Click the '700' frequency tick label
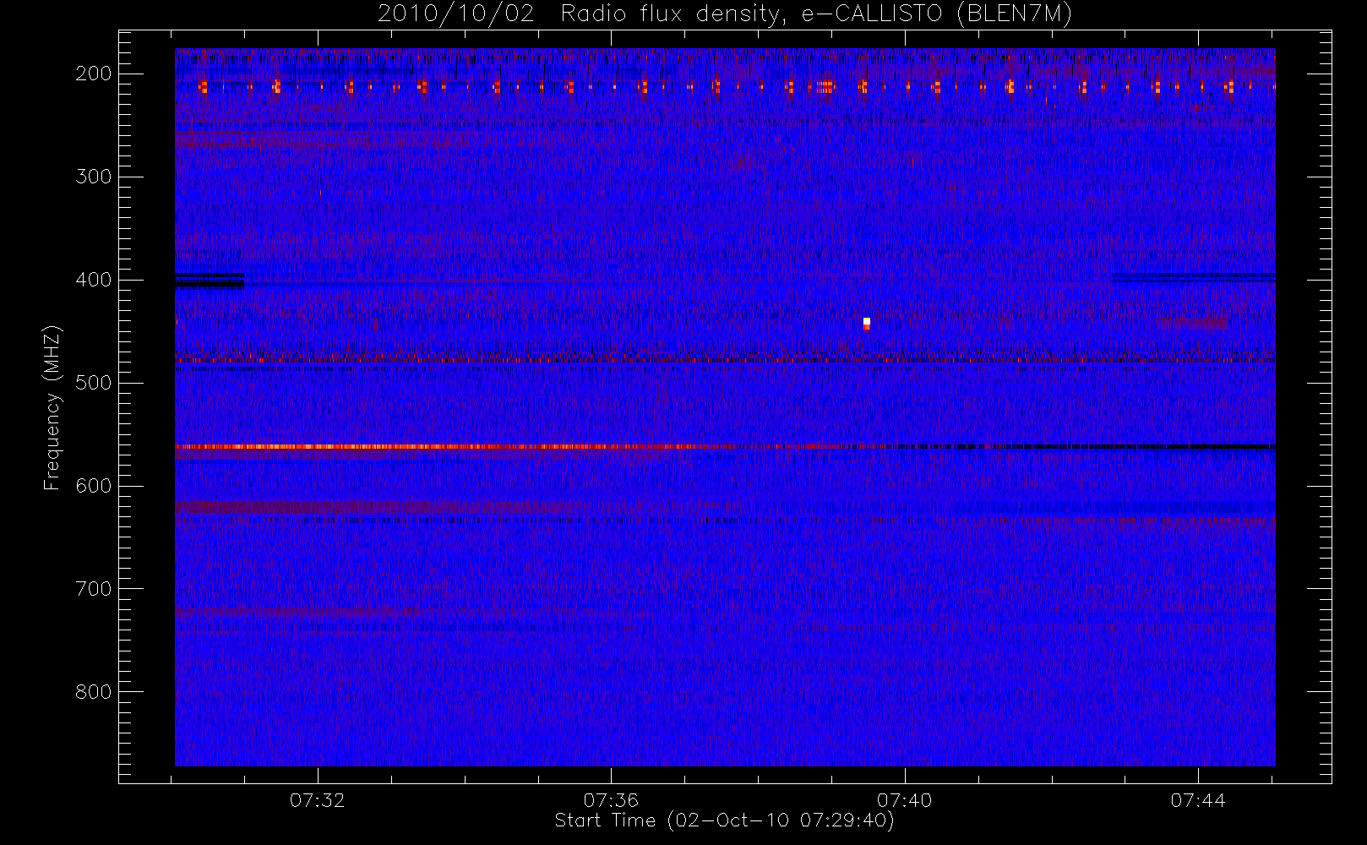The width and height of the screenshot is (1367, 845). click(x=94, y=589)
